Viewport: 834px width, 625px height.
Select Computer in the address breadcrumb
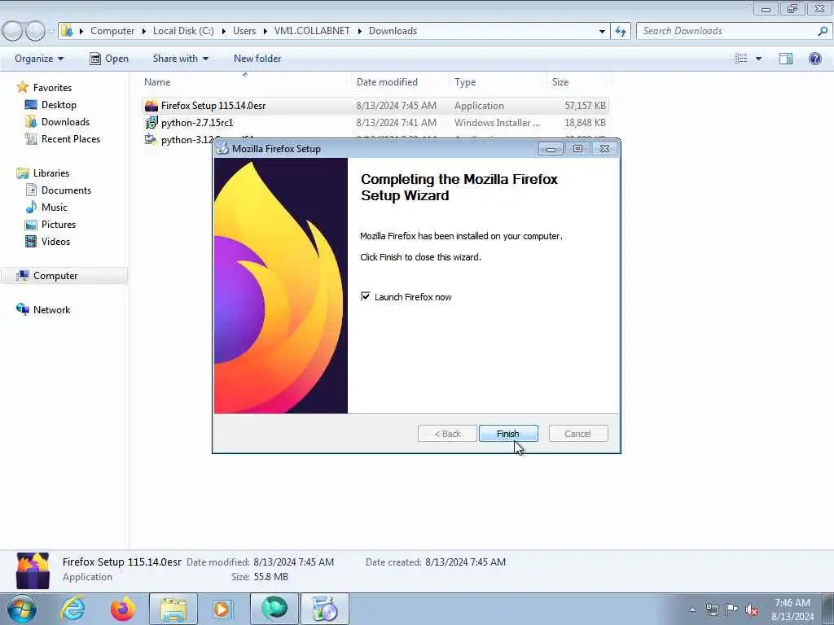tap(112, 31)
